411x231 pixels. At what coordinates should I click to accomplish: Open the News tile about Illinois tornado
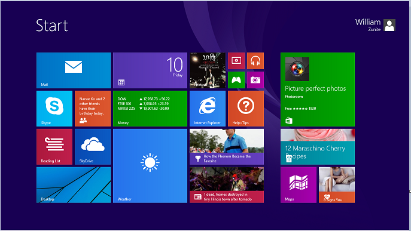coord(227,185)
